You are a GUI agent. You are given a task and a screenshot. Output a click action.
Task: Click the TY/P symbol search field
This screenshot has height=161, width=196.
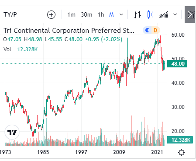10,14
